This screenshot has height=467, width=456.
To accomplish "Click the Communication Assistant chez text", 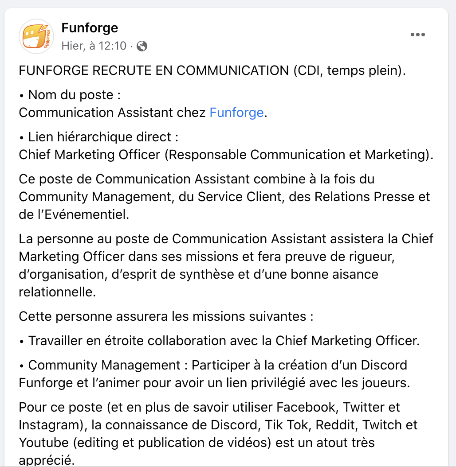I will 112,113.
